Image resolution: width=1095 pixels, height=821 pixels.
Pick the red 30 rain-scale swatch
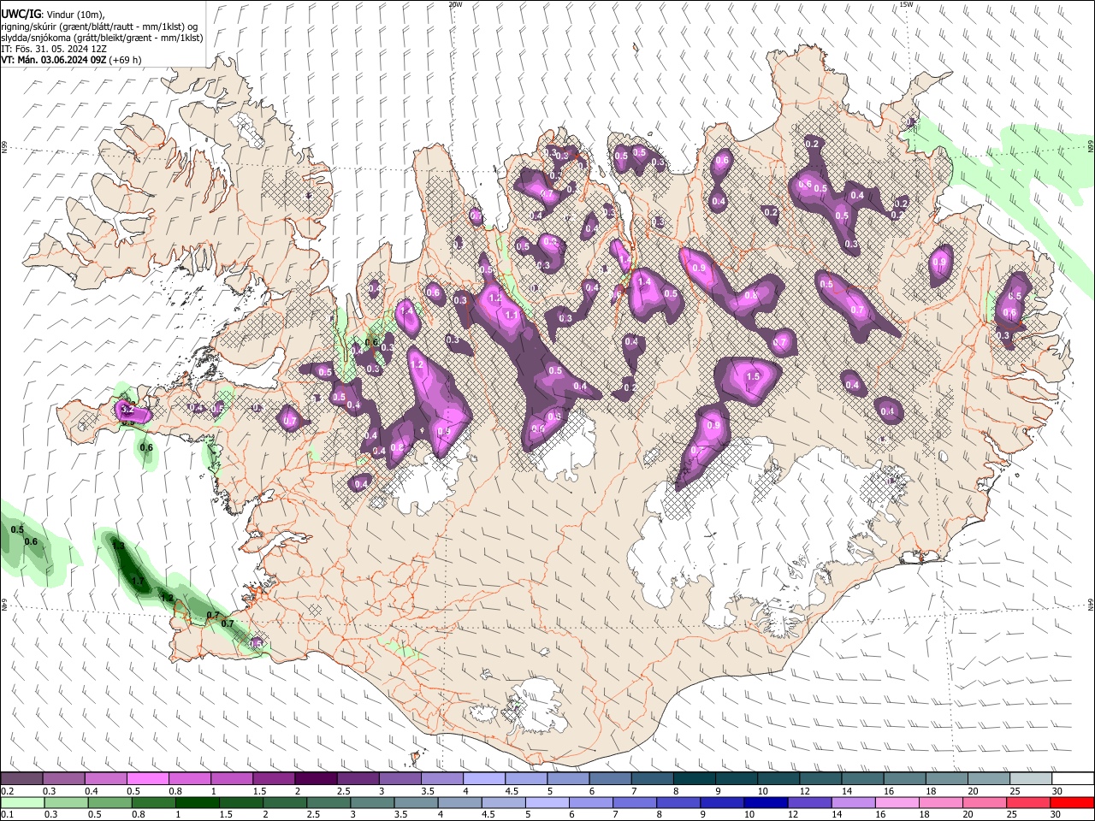point(1072,803)
